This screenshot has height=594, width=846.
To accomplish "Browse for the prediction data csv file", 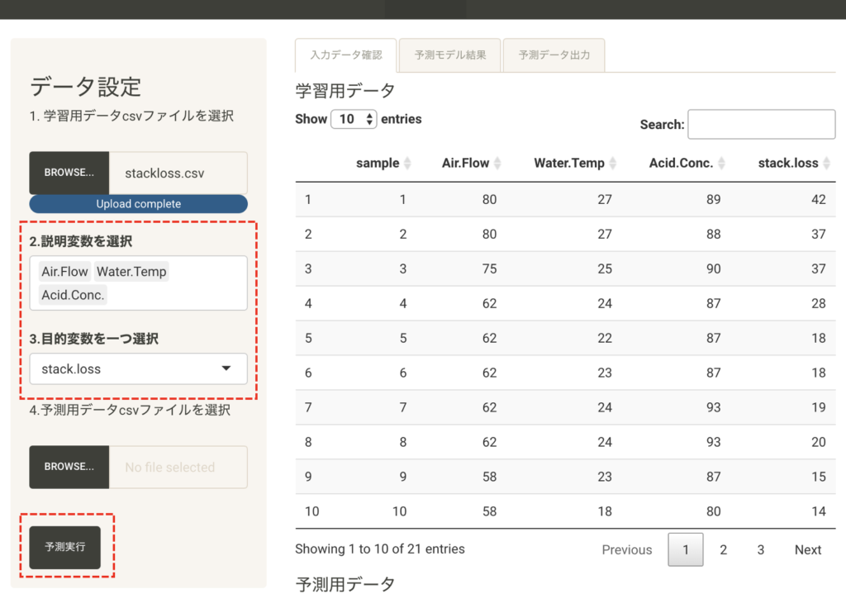I will [x=69, y=467].
